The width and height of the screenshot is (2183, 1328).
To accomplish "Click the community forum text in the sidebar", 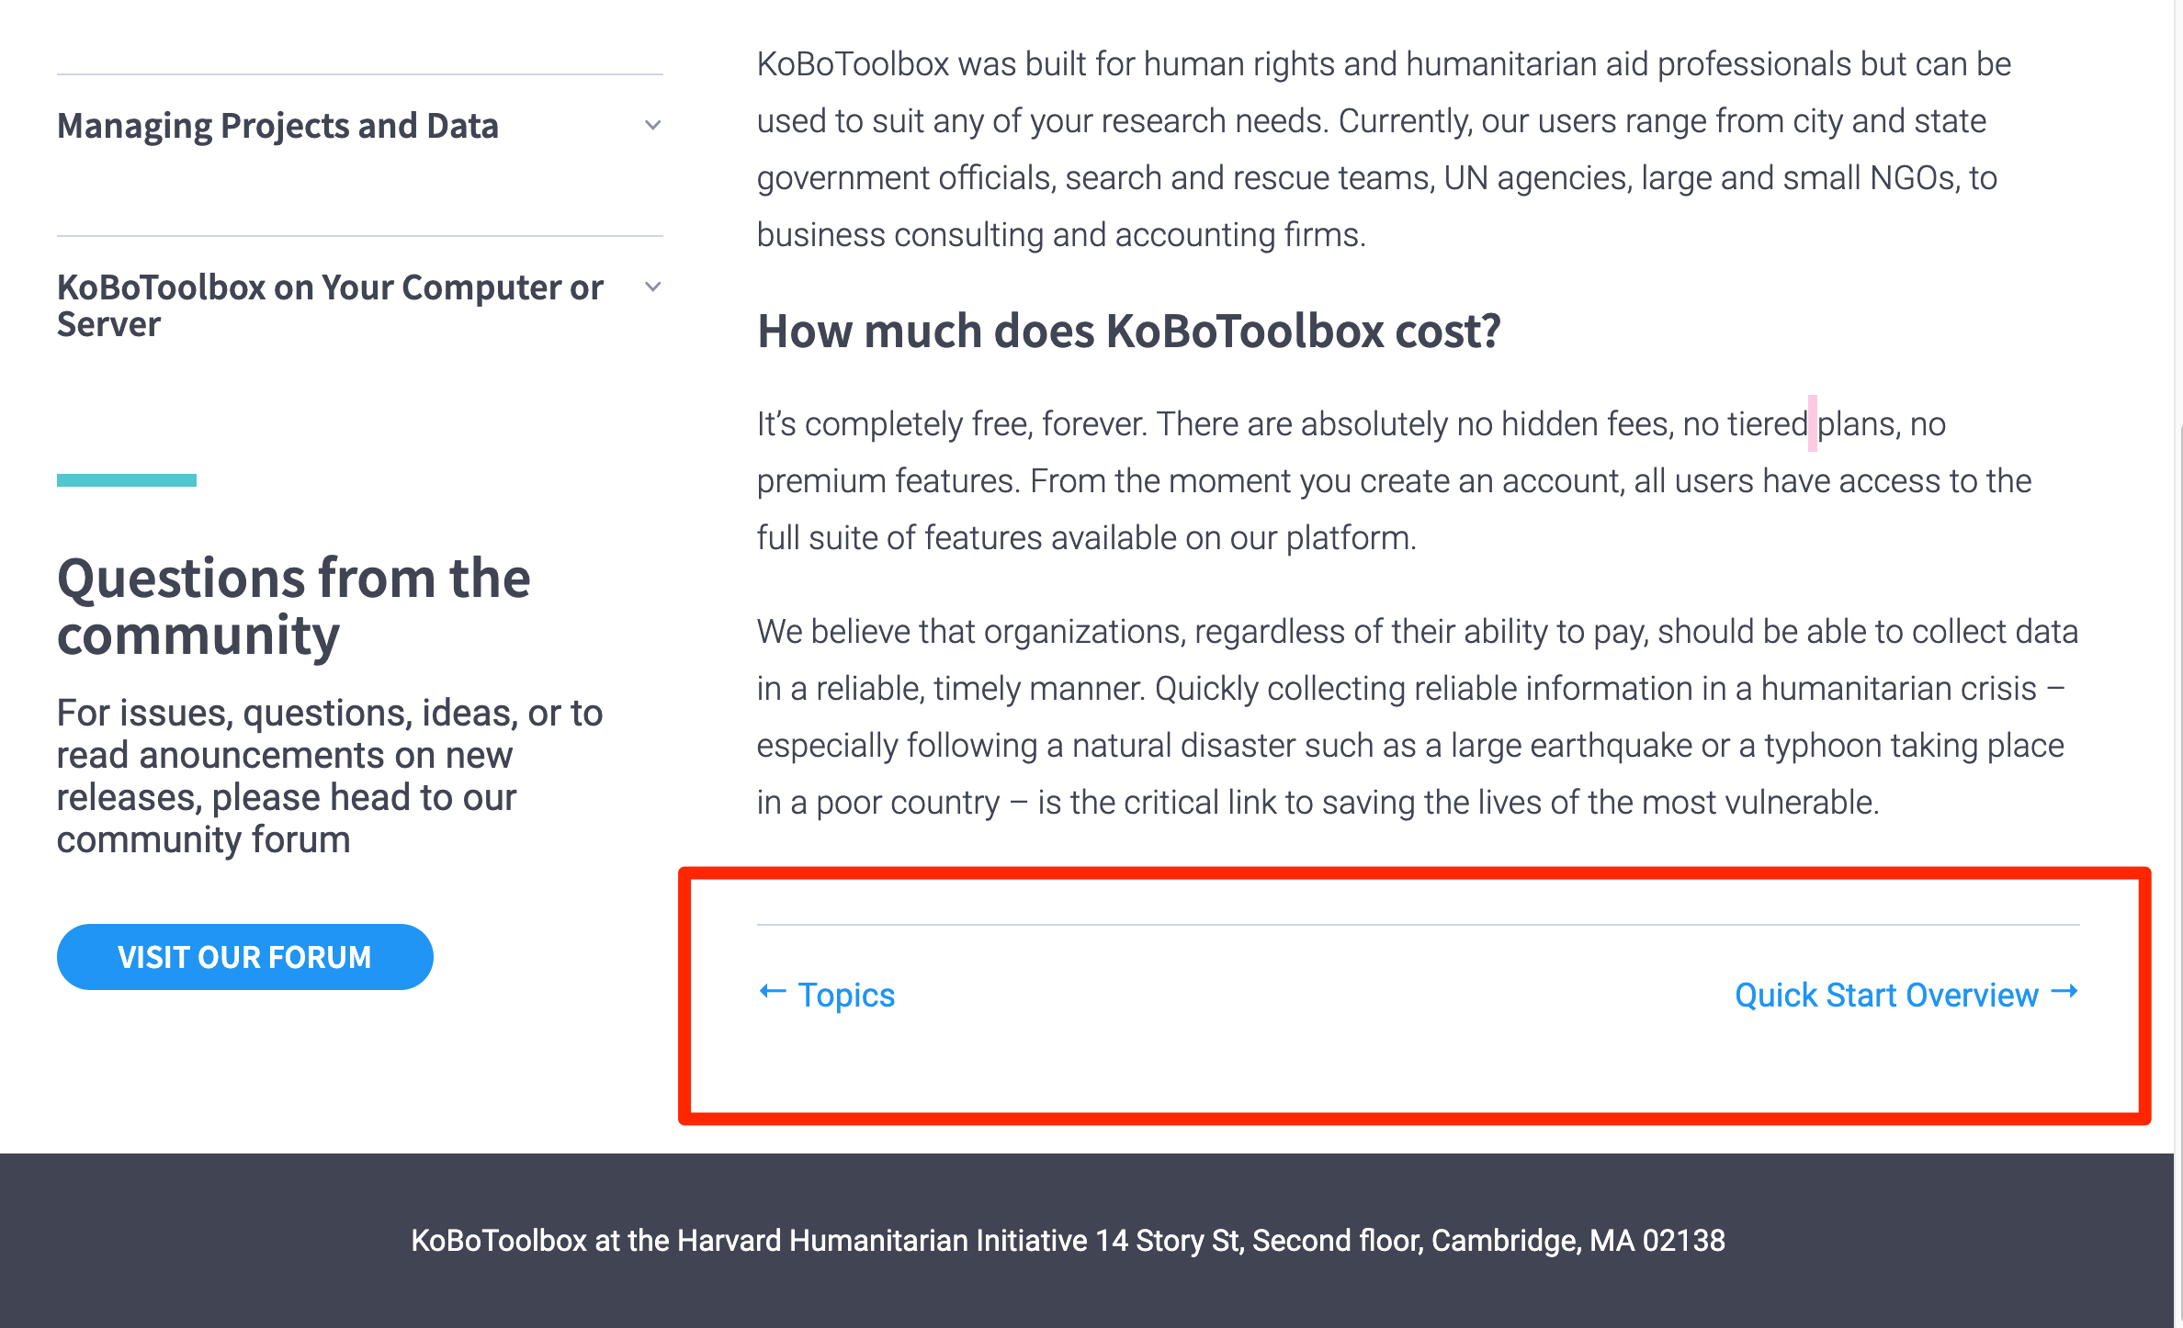I will tap(202, 838).
